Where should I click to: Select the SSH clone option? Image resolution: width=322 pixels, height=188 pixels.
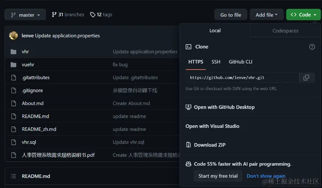(x=216, y=62)
